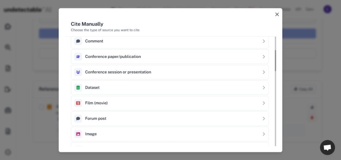341x160 pixels.
Task: Open the user profile avatar
Action: [327, 9]
